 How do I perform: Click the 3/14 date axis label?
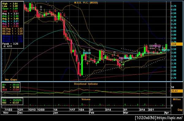click(x=142, y=110)
